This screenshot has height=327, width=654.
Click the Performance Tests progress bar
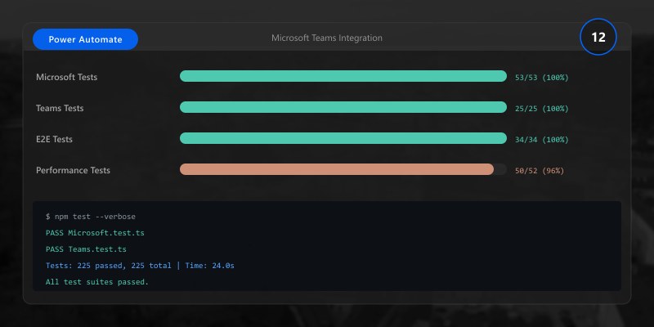343,169
